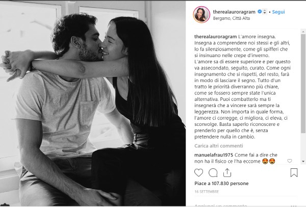Like manuelafrau1975's comment with the small heart
Viewport: 306px width, 207px height.
290,161
